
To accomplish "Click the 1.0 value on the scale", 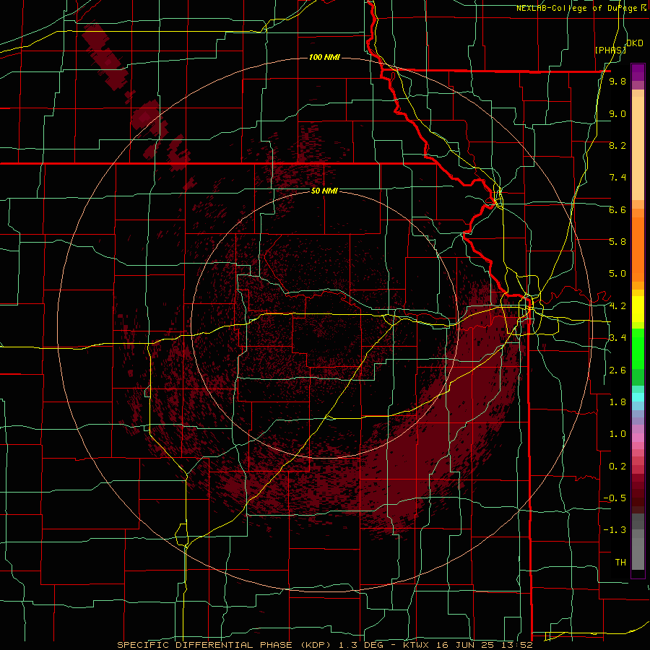I will click(x=617, y=434).
